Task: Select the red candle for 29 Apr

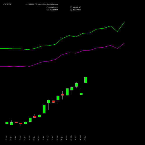Action: point(63,95)
